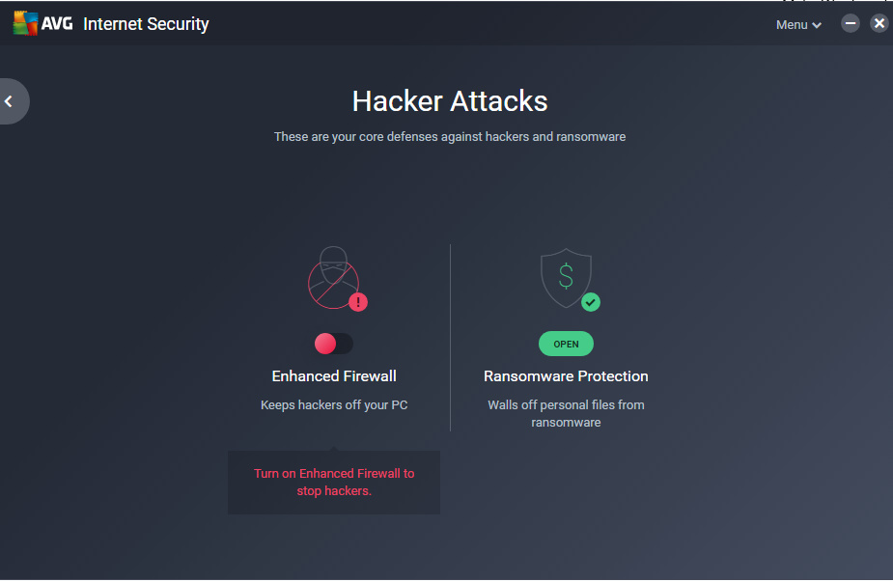Click the ransomware dollar shield icon
The height and width of the screenshot is (582, 893).
pos(566,277)
